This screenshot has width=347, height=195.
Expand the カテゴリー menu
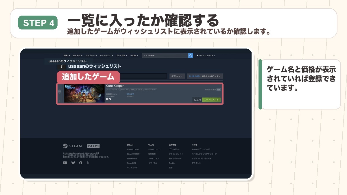tap(91, 55)
